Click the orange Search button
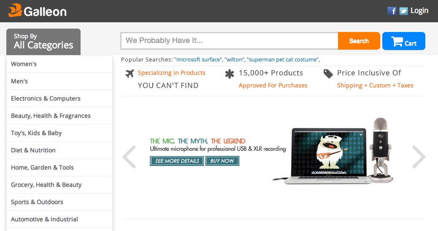The image size is (438, 231). pos(359,41)
